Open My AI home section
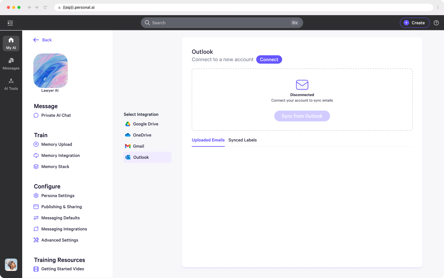 [x=11, y=44]
